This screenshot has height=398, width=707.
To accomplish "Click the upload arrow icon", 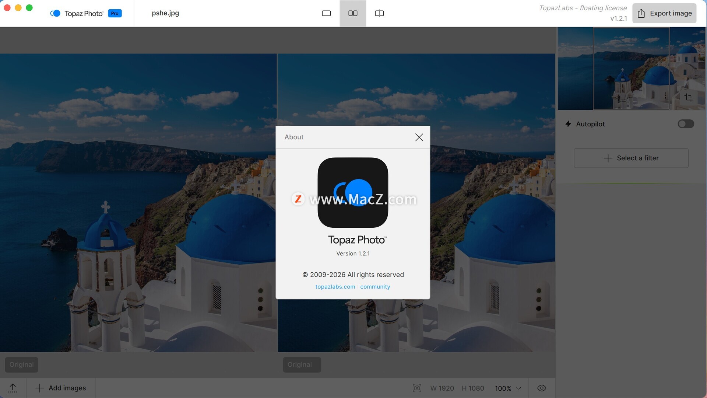I will pos(13,388).
